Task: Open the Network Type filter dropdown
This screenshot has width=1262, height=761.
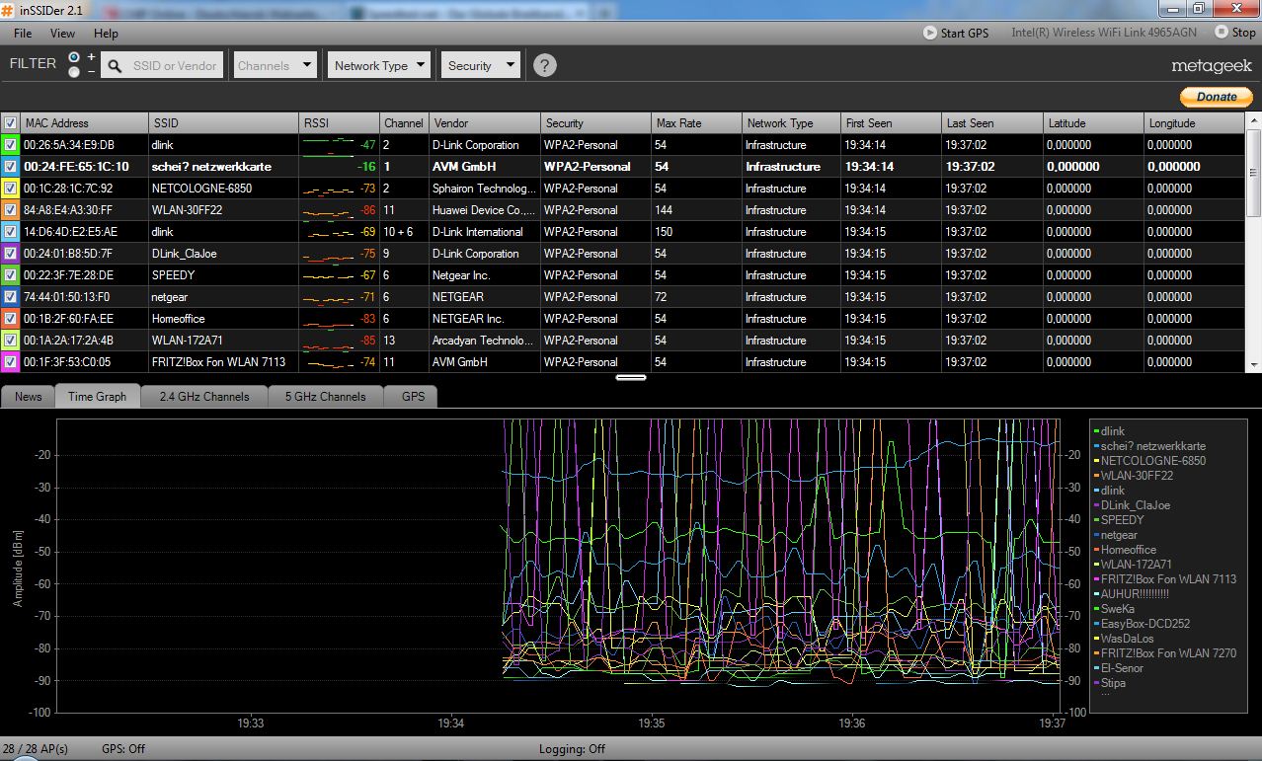Action: pos(379,66)
